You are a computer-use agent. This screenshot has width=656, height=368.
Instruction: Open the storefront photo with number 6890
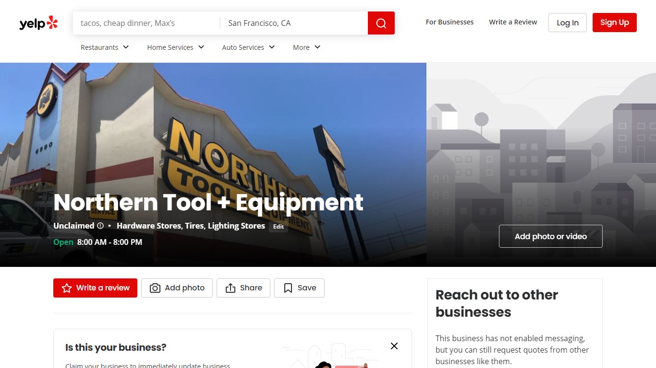point(77,164)
